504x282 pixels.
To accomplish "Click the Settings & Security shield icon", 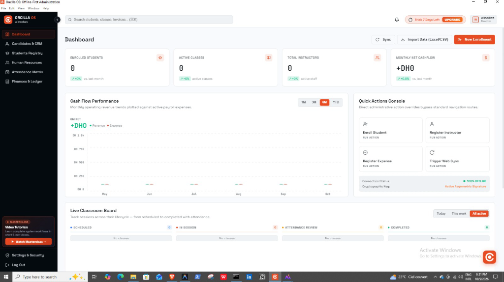I will [7, 255].
